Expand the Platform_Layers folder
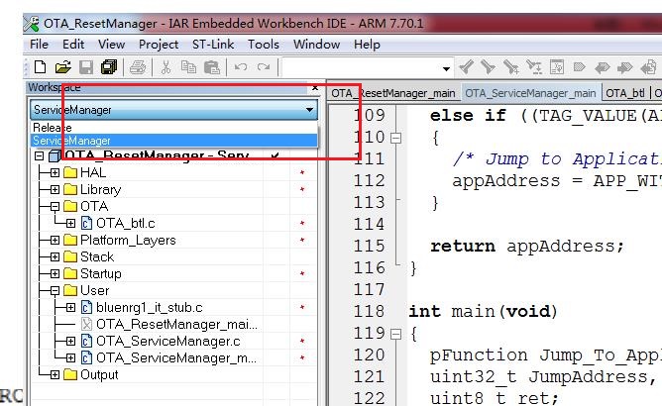 pyautogui.click(x=55, y=241)
